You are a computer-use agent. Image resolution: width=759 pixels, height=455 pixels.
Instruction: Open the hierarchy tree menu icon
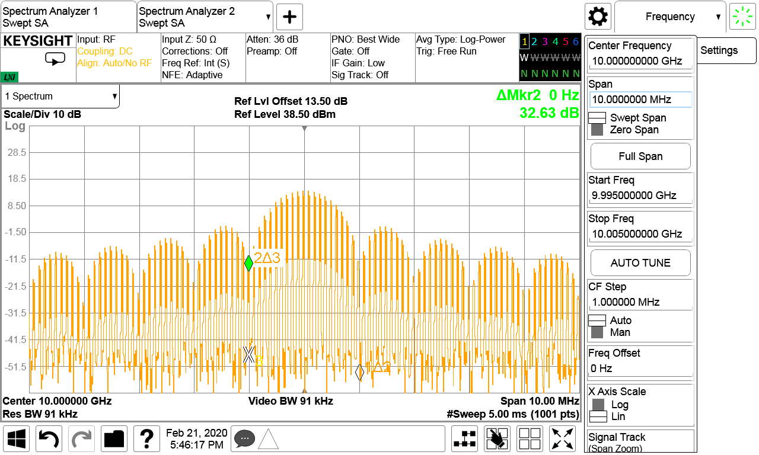pos(465,439)
